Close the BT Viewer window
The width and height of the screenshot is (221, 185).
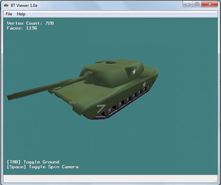[210, 4]
